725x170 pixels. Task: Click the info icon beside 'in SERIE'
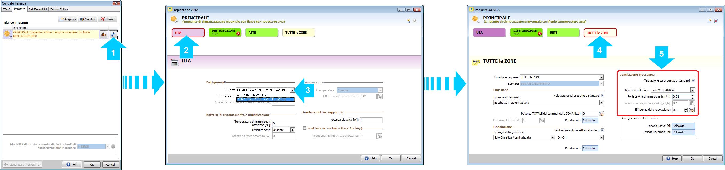coord(113,146)
